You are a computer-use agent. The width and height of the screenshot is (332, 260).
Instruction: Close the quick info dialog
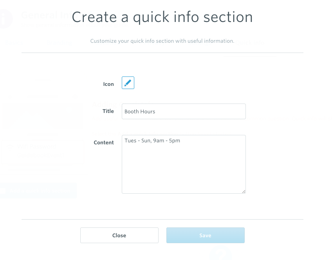point(119,235)
